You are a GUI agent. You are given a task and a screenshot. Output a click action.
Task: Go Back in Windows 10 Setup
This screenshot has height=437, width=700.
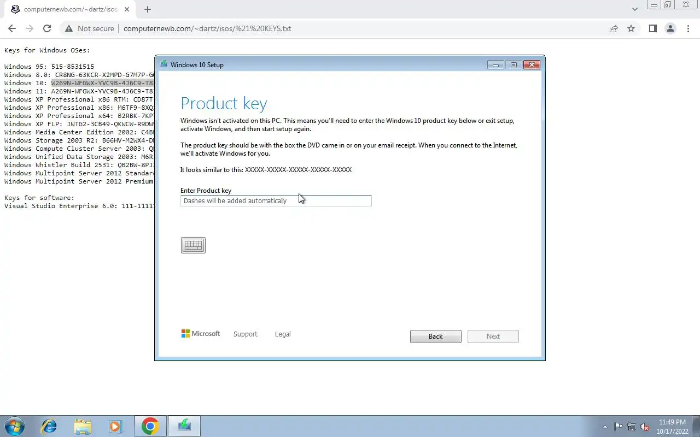coord(435,336)
